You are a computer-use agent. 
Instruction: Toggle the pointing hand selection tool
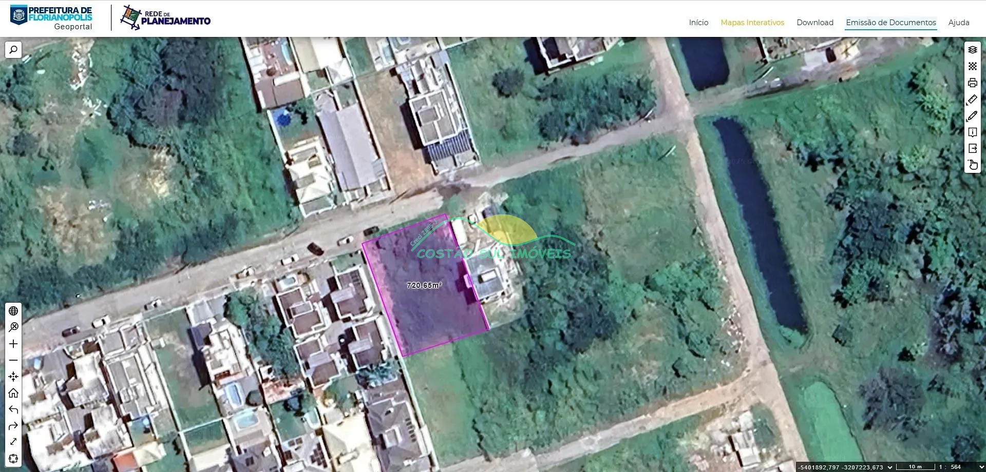973,165
